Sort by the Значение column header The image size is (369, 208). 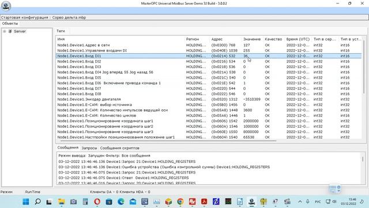tap(252, 39)
